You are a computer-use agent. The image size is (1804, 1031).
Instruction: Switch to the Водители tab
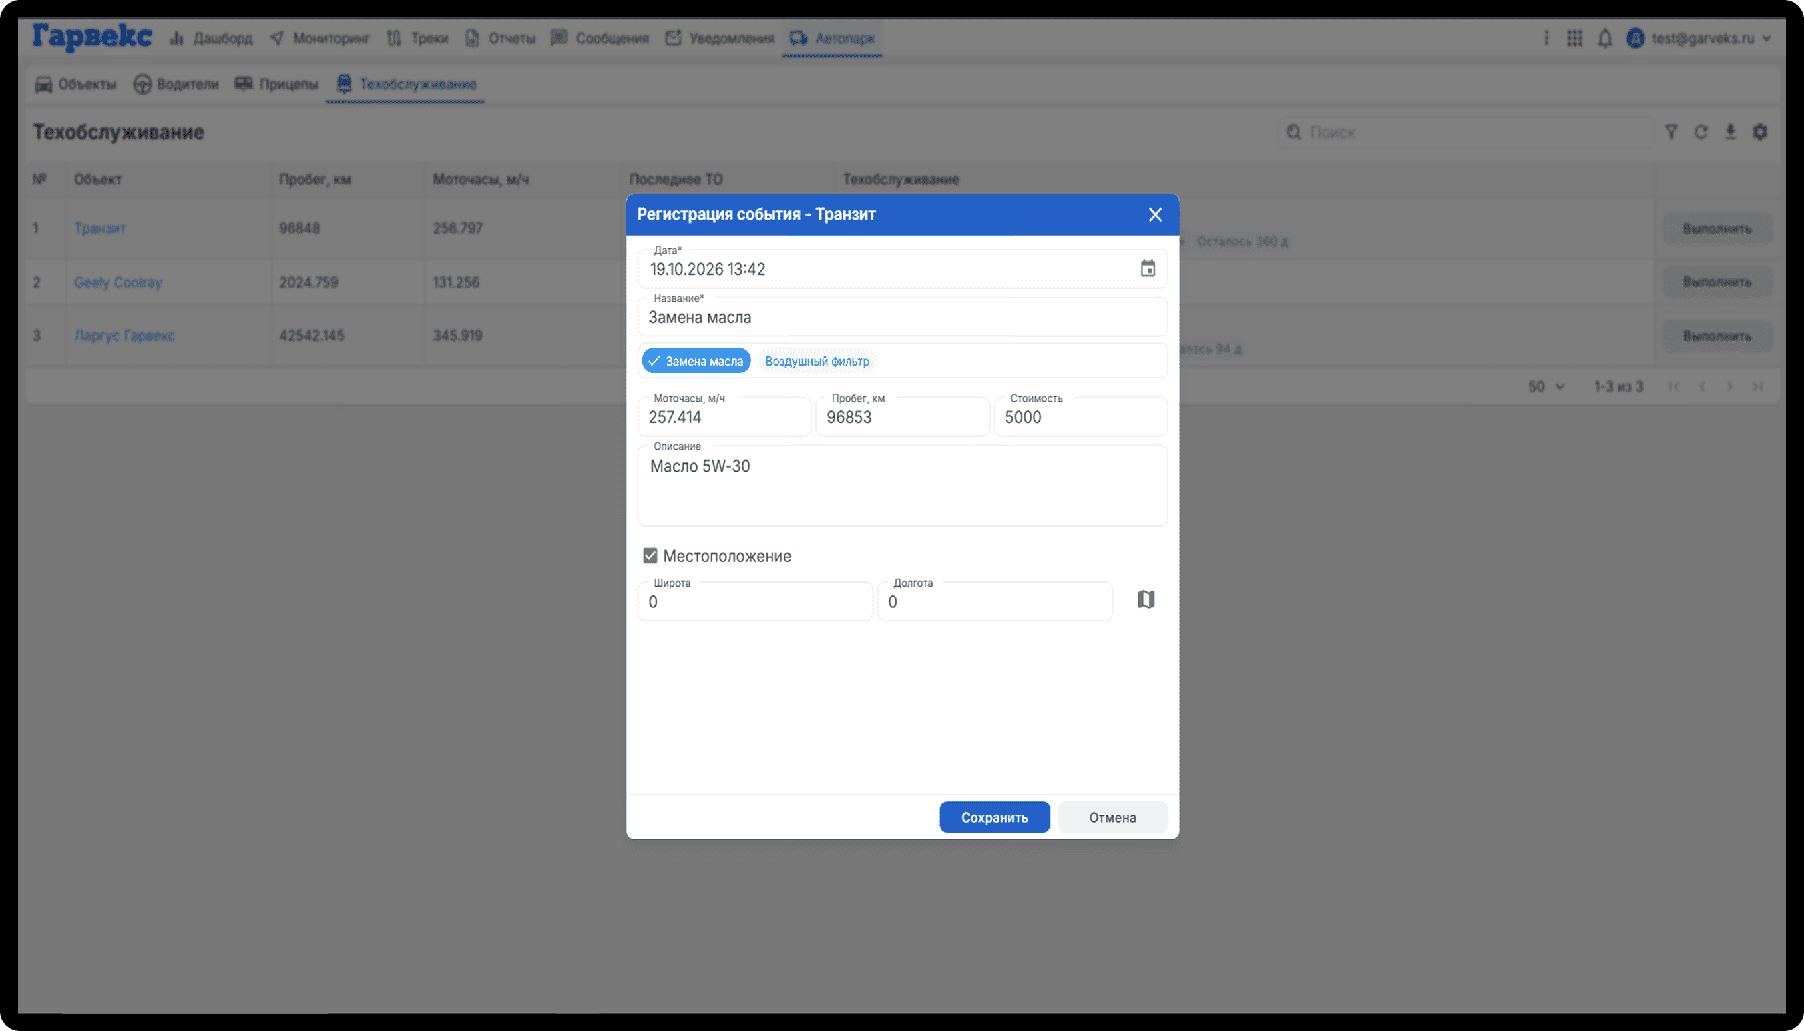pyautogui.click(x=176, y=84)
